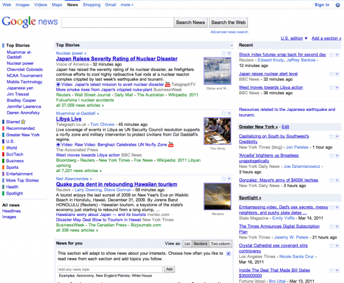The width and height of the screenshot is (344, 283).
Task: Star the Hawaiian tourism quake story
Action: click(x=224, y=178)
